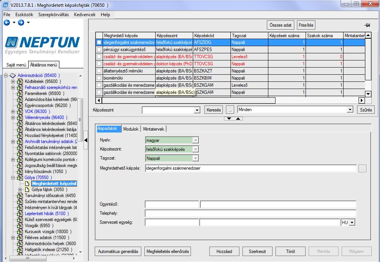Click the Neptun logo
The height and width of the screenshot is (262, 380).
pyautogui.click(x=42, y=45)
